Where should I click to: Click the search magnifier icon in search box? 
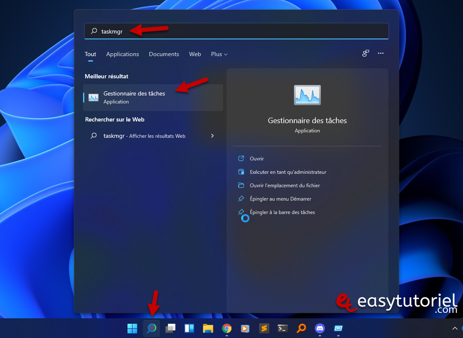(x=94, y=31)
